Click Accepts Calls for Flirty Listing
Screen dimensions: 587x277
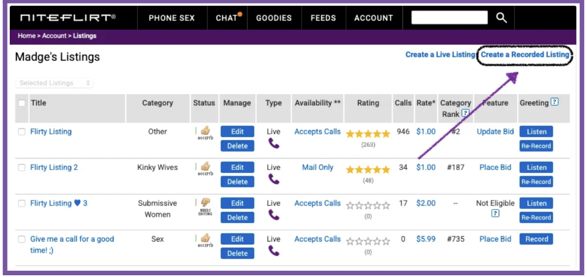(x=318, y=132)
